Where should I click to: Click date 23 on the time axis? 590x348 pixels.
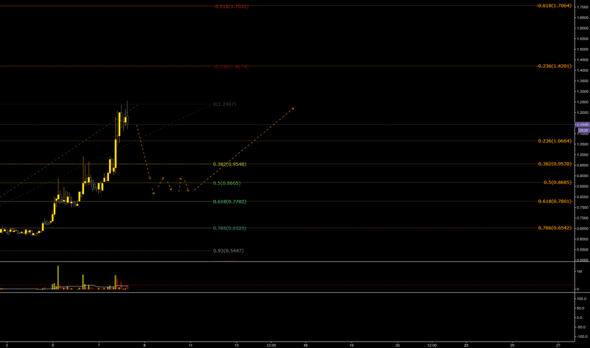coord(466,345)
